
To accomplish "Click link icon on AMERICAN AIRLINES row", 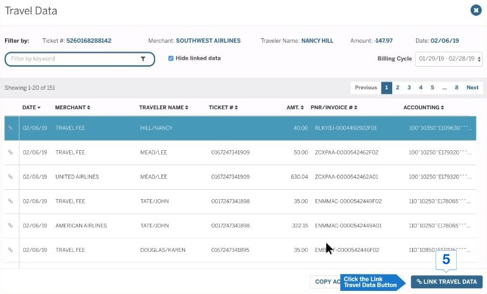I will pyautogui.click(x=11, y=226).
